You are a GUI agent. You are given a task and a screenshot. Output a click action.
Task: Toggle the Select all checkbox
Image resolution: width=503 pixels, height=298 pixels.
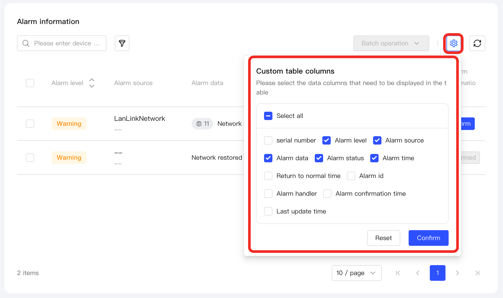(268, 116)
